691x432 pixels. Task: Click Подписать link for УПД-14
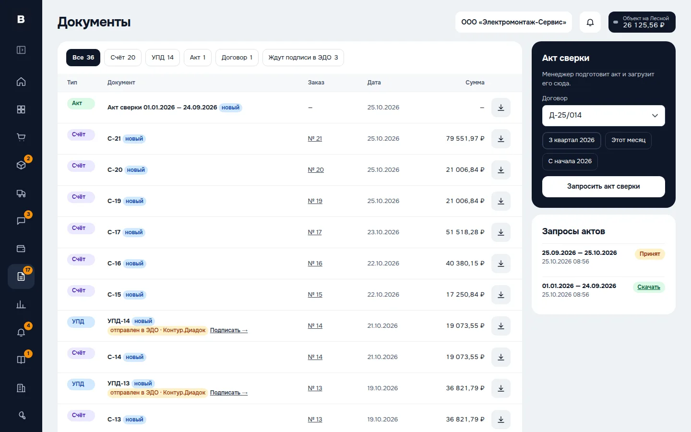229,330
